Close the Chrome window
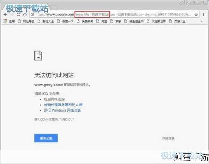The width and height of the screenshot is (209, 164). click(x=203, y=2)
